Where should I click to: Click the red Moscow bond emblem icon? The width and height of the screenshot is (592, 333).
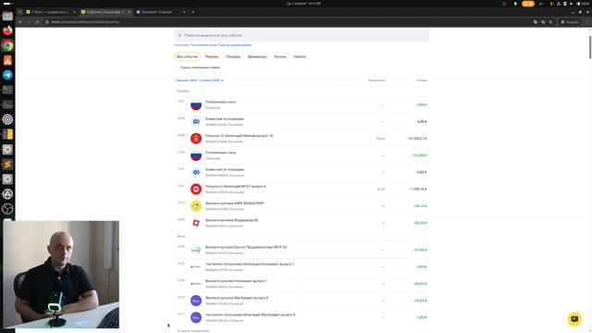(196, 139)
